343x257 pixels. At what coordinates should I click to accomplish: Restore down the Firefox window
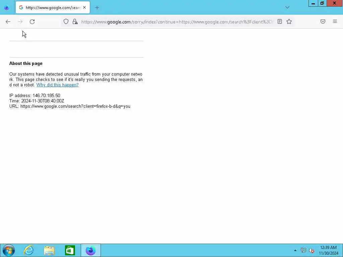(x=322, y=3)
